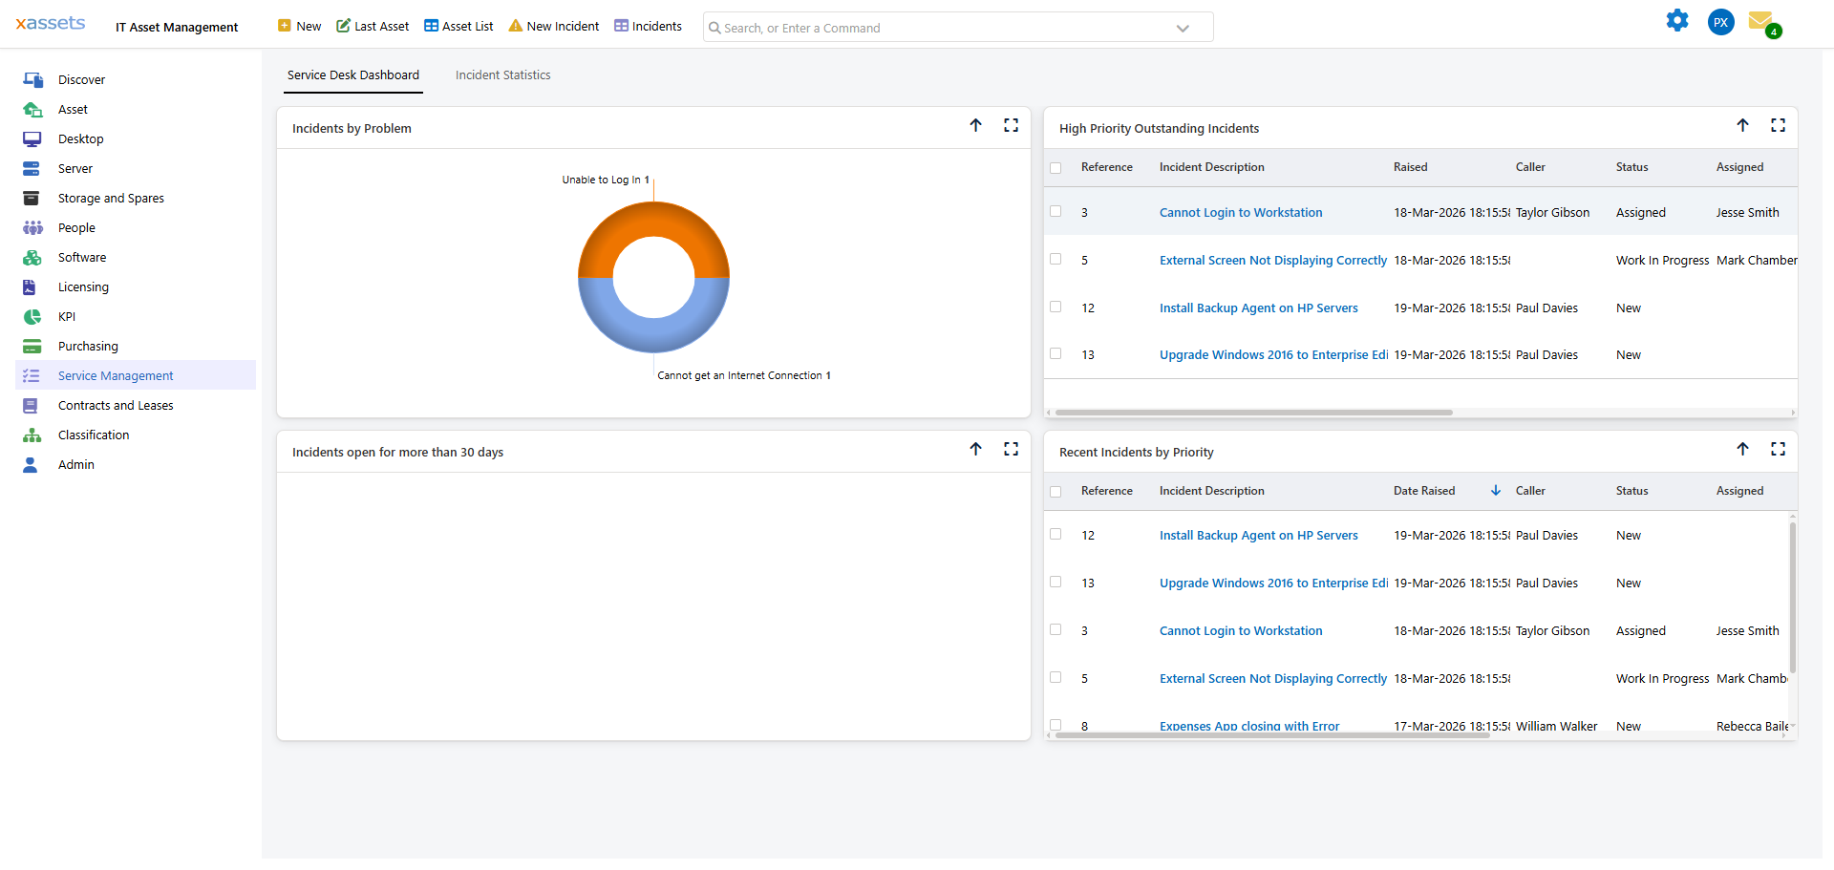Open the messages envelope icon with notifications
This screenshot has width=1834, height=870.
(x=1762, y=20)
